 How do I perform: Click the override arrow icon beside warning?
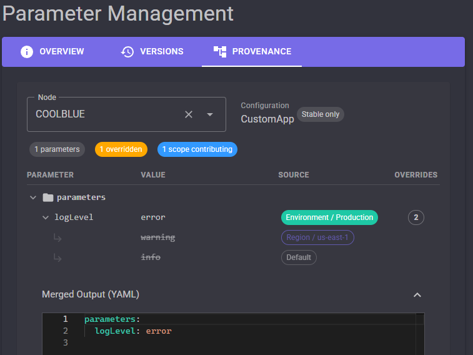(x=57, y=237)
